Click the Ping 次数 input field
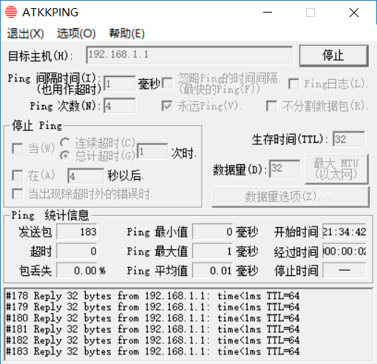This screenshot has height=364, width=377. 120,106
